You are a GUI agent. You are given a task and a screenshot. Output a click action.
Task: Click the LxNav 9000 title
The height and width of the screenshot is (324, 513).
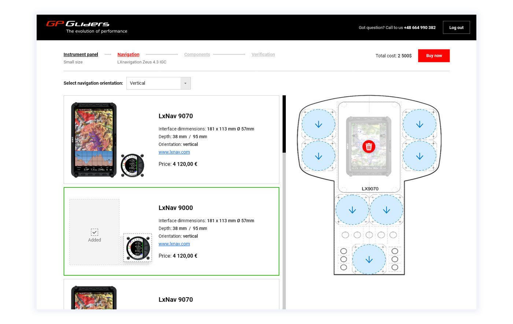(176, 208)
